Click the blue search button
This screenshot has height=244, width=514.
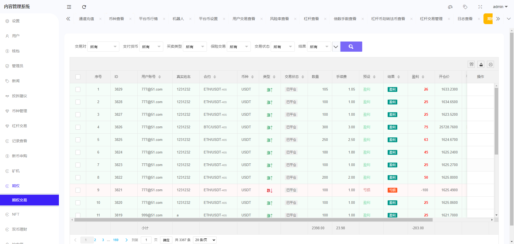(351, 46)
